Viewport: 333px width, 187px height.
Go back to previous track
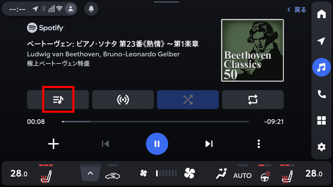[105, 144]
